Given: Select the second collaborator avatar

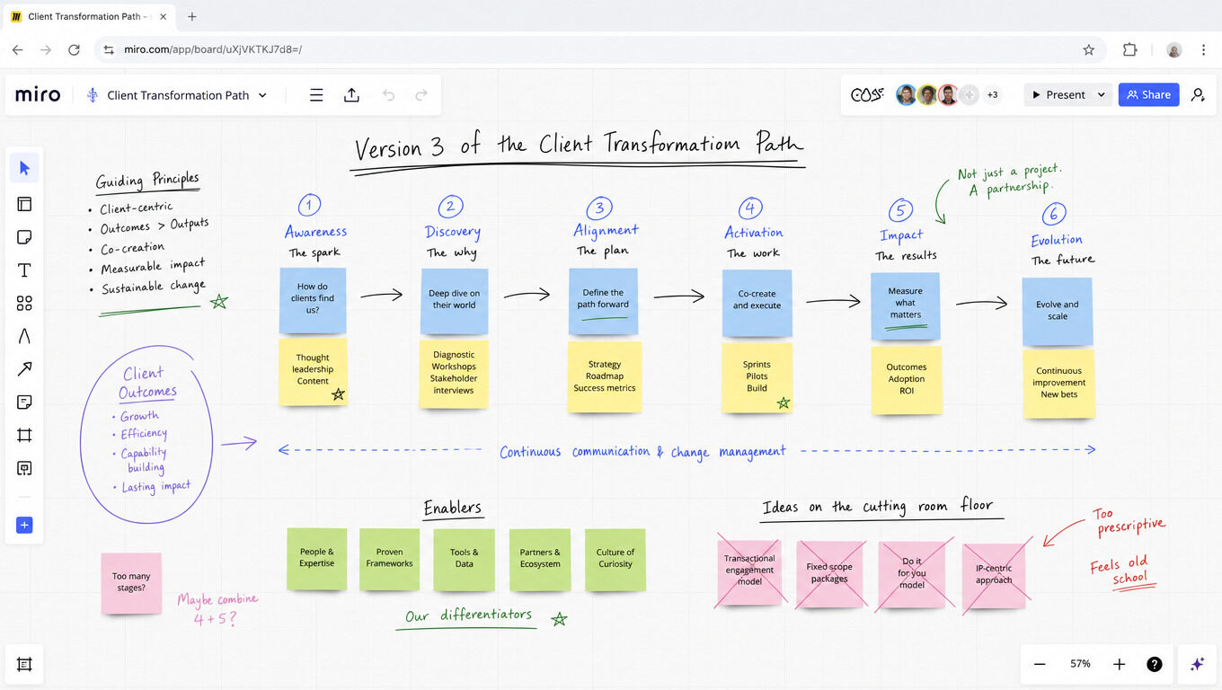Looking at the screenshot, I should tap(927, 94).
